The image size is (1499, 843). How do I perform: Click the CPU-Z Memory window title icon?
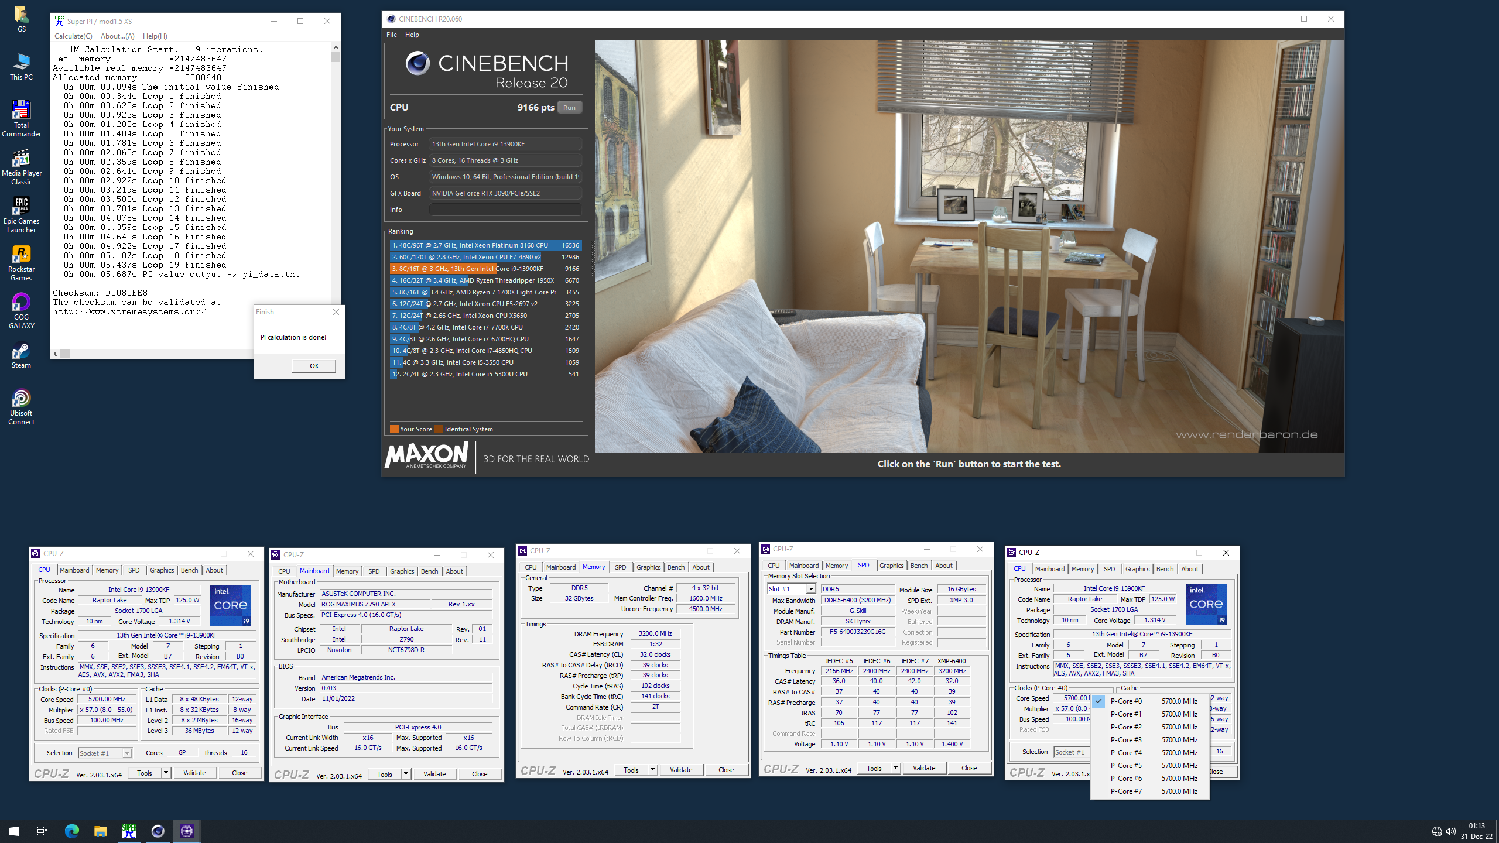(x=522, y=550)
